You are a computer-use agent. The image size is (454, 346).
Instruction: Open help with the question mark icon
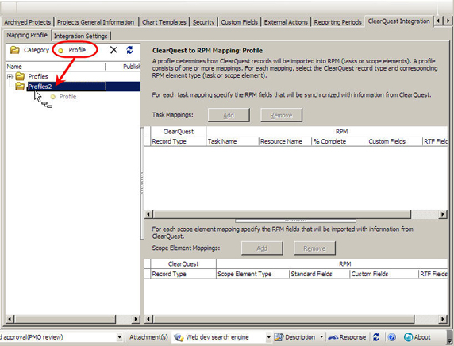[x=392, y=337]
